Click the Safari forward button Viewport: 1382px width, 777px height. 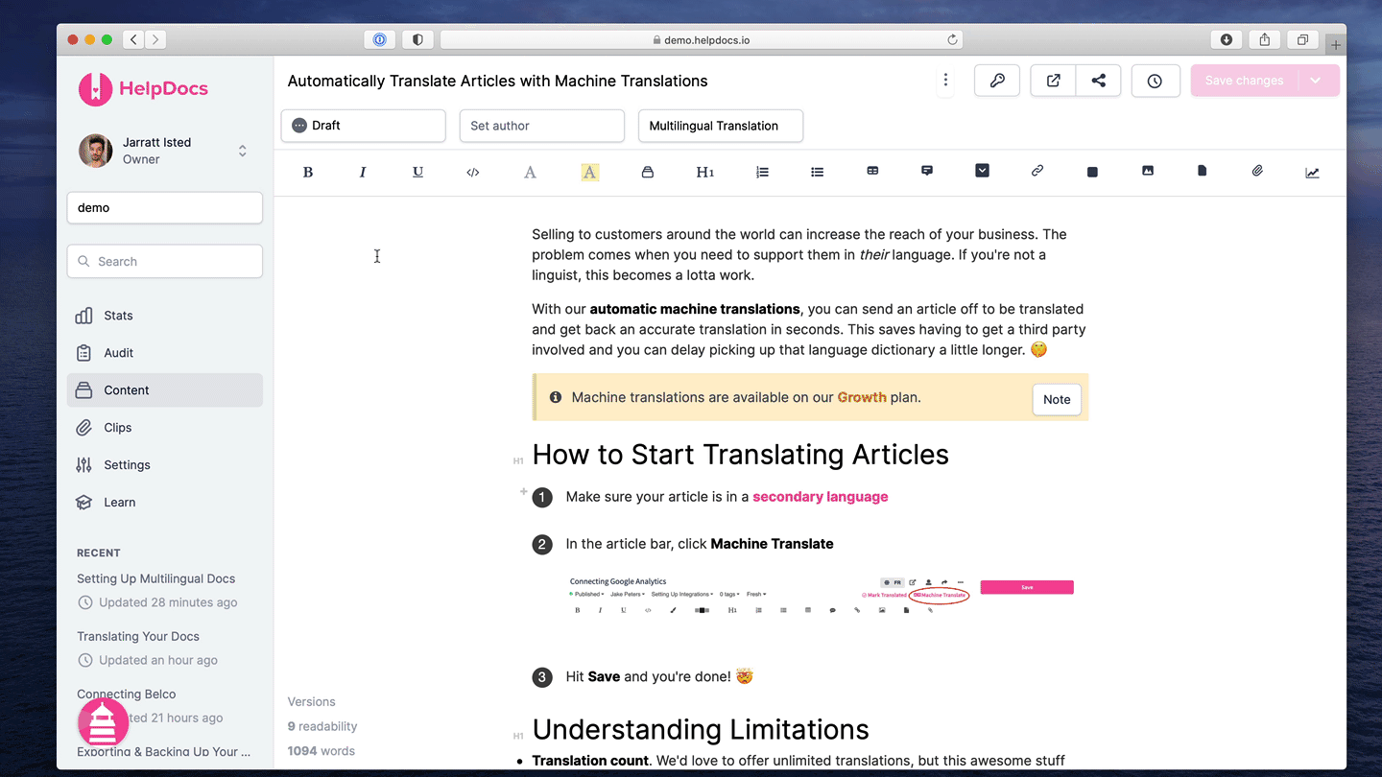tap(155, 39)
